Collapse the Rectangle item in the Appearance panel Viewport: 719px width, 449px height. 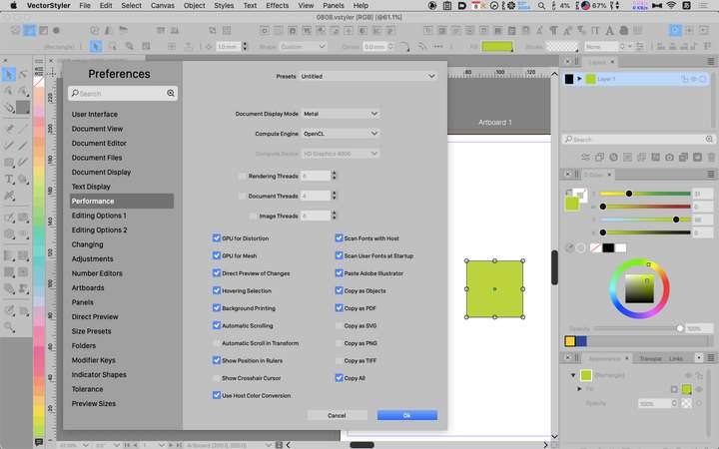click(x=573, y=375)
